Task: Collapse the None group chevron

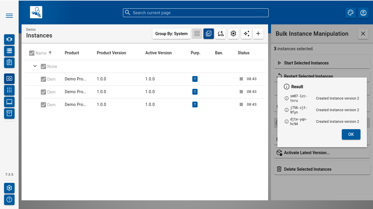Action: tap(35, 66)
